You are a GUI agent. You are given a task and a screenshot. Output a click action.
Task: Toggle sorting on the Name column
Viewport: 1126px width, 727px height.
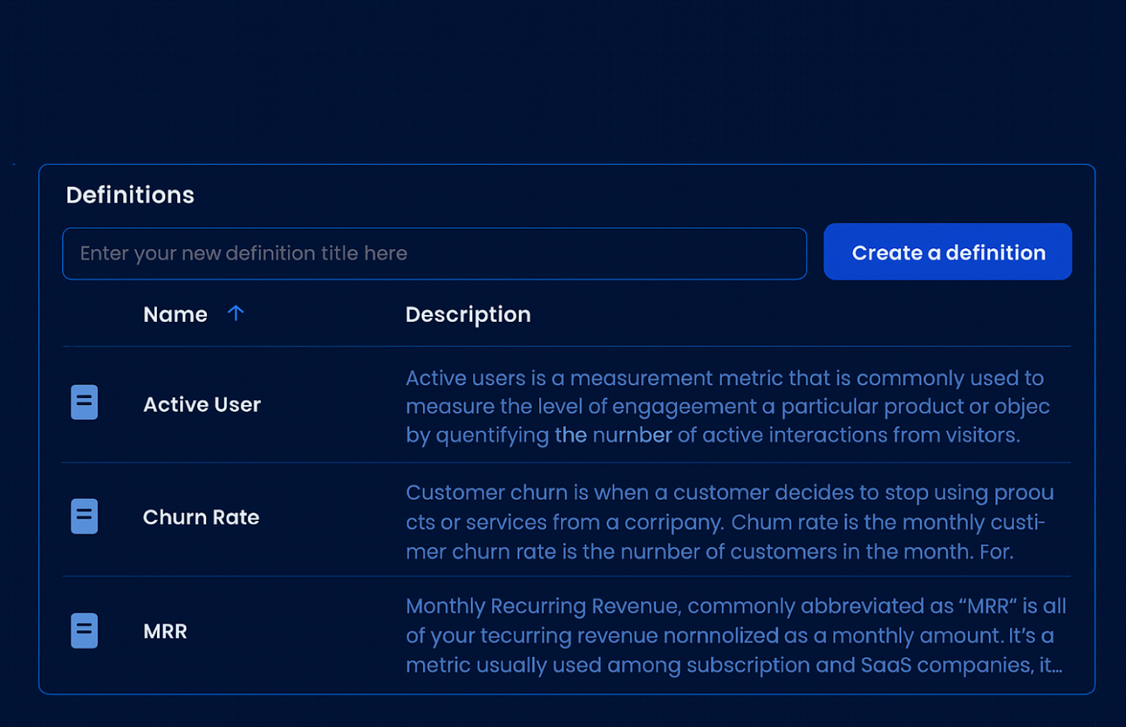tap(175, 314)
